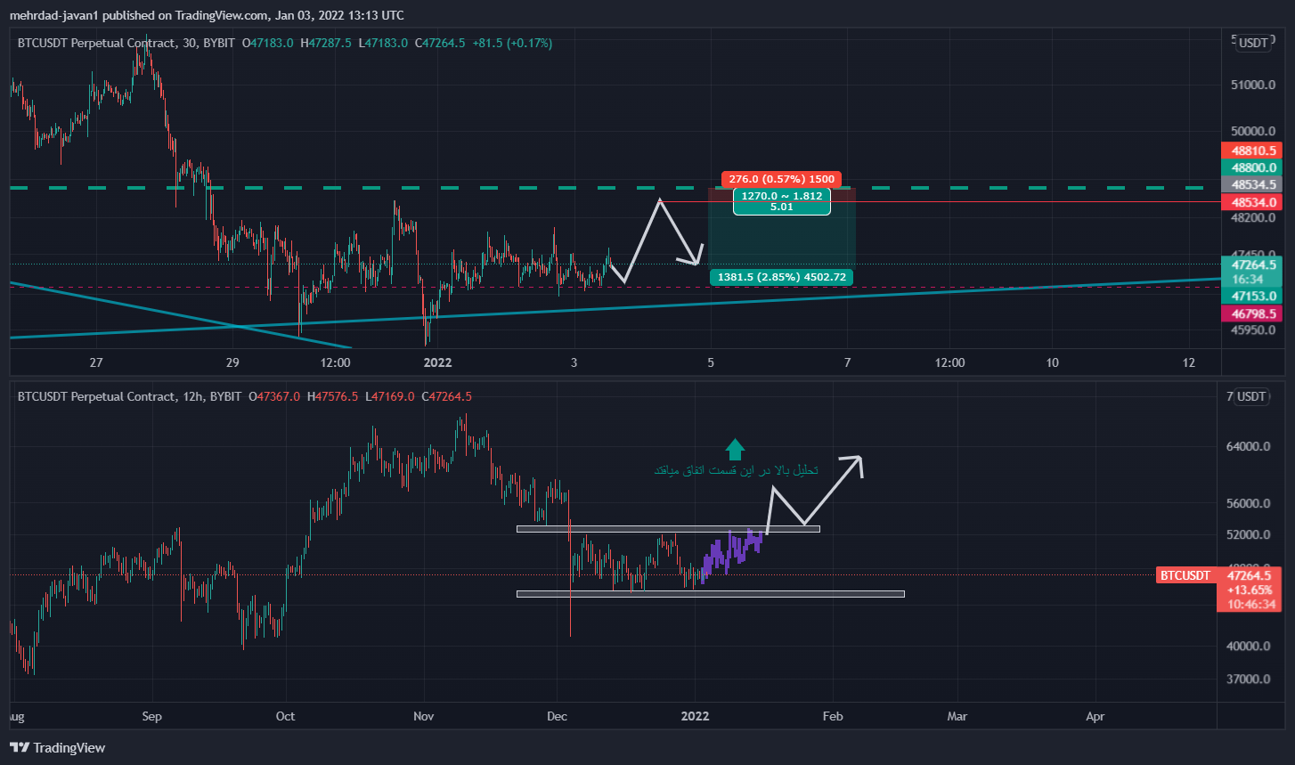
Task: Click the Feb label on the lower time axis
Action: coord(832,716)
